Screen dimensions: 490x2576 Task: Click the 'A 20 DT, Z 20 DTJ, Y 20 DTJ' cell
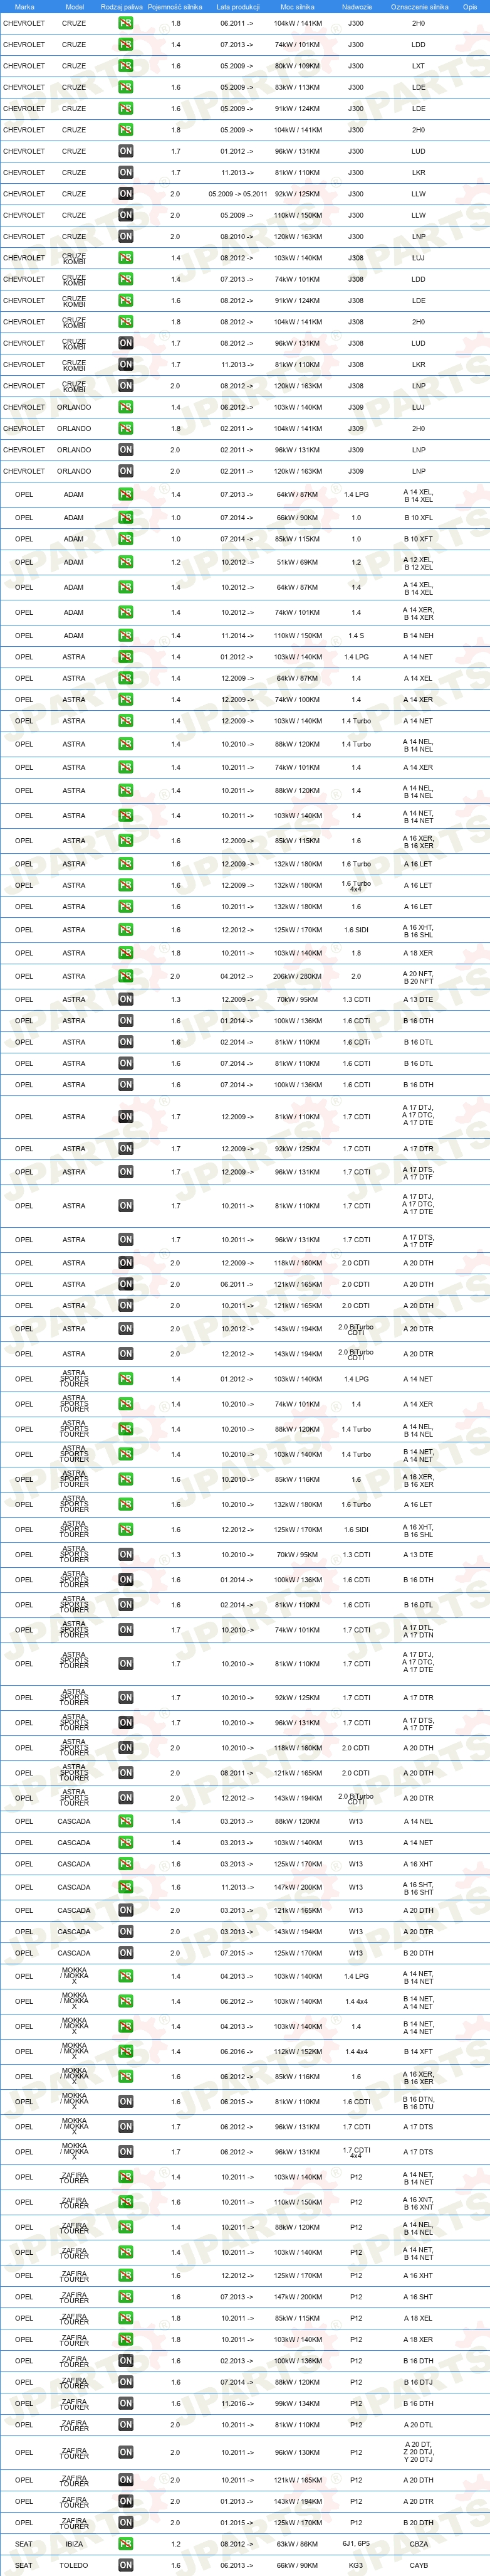click(418, 2452)
